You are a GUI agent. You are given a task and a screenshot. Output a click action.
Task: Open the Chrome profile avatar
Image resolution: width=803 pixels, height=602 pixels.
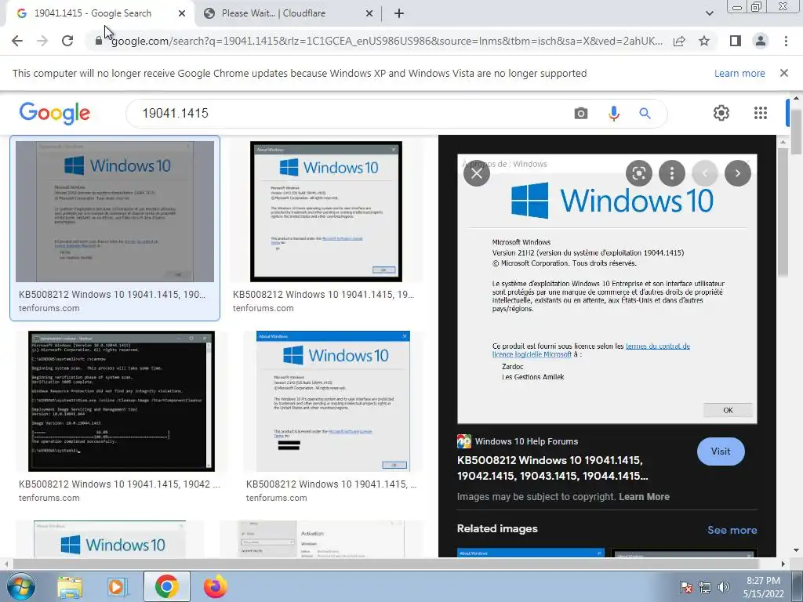(x=761, y=41)
